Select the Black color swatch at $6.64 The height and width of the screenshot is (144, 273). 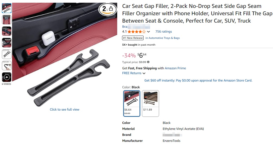point(132,103)
